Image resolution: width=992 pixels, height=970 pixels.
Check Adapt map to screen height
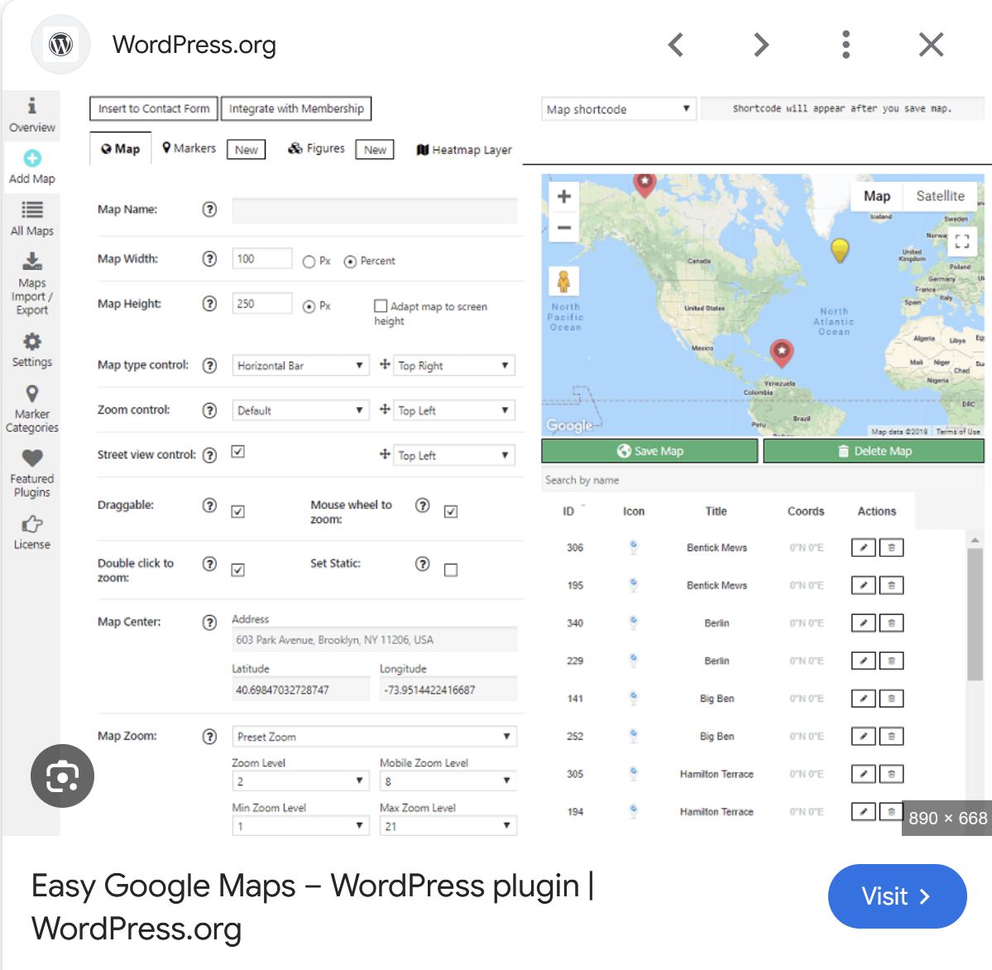(x=381, y=306)
